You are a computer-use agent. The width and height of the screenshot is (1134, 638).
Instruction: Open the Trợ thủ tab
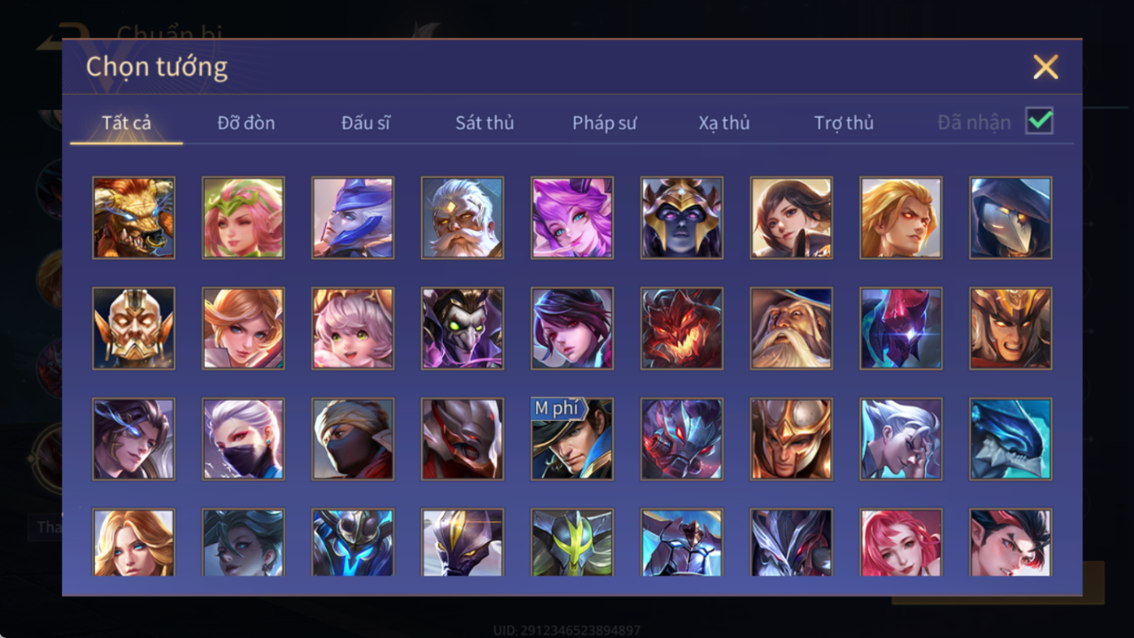point(844,123)
